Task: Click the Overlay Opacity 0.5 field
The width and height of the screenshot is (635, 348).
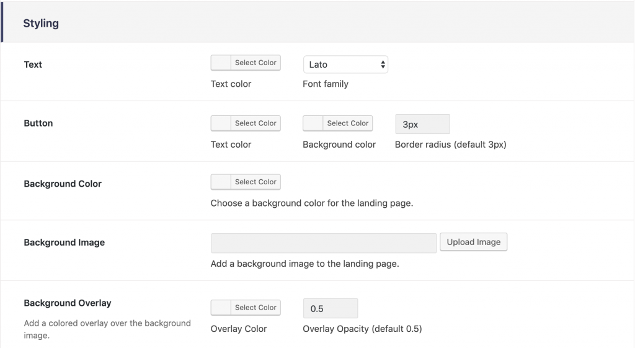Action: coord(331,308)
